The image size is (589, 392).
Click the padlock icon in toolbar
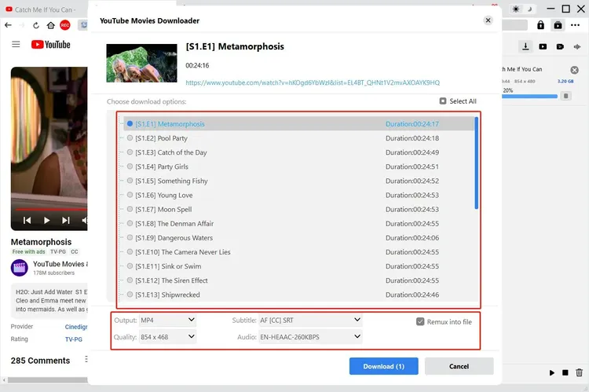pyautogui.click(x=540, y=25)
